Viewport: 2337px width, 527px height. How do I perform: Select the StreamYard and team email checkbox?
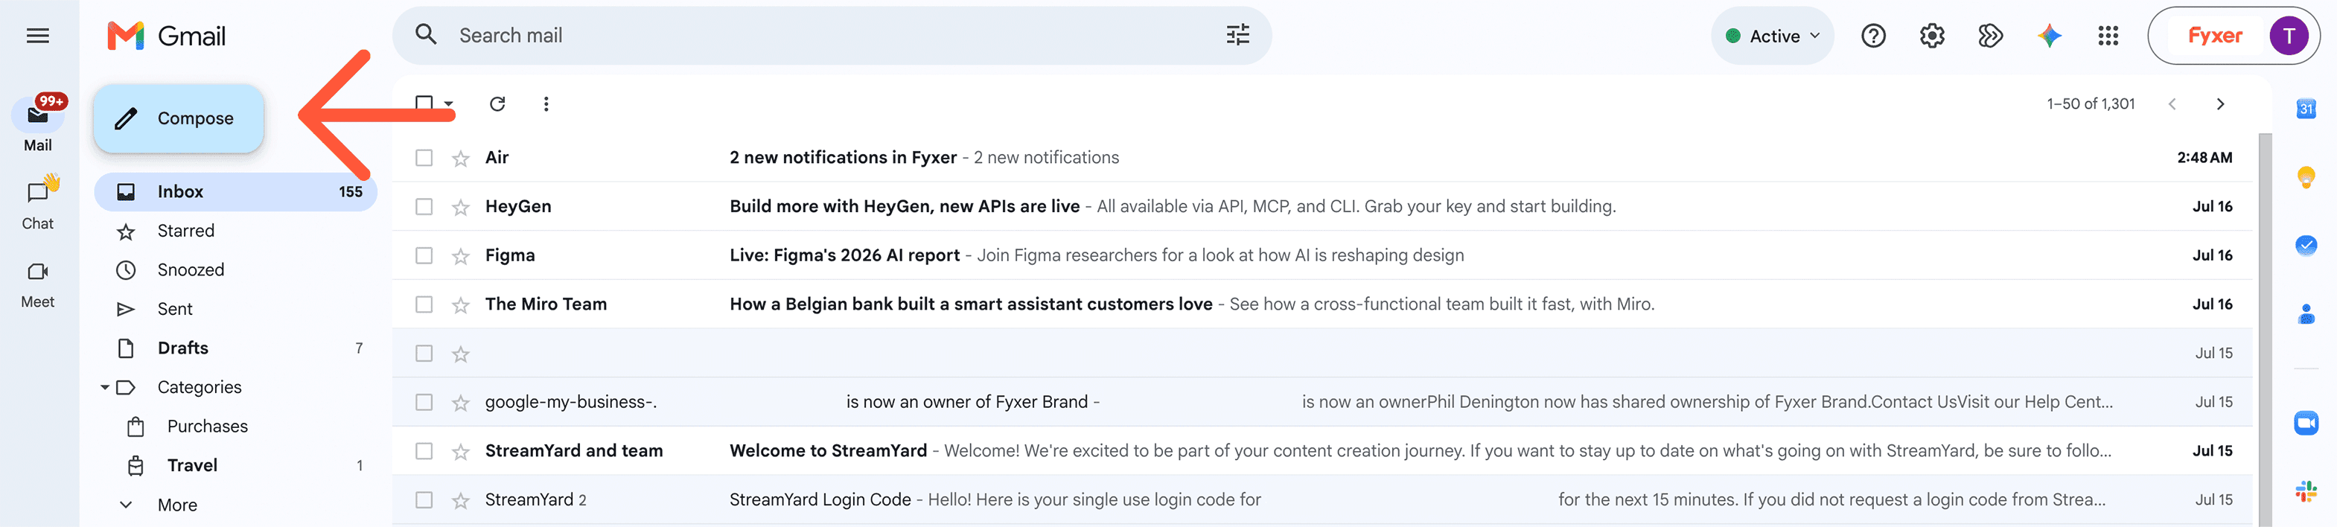424,452
